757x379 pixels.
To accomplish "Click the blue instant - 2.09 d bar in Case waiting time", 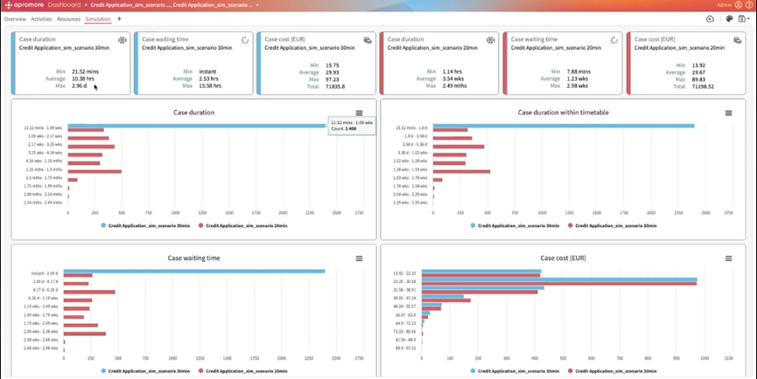I will [x=194, y=271].
